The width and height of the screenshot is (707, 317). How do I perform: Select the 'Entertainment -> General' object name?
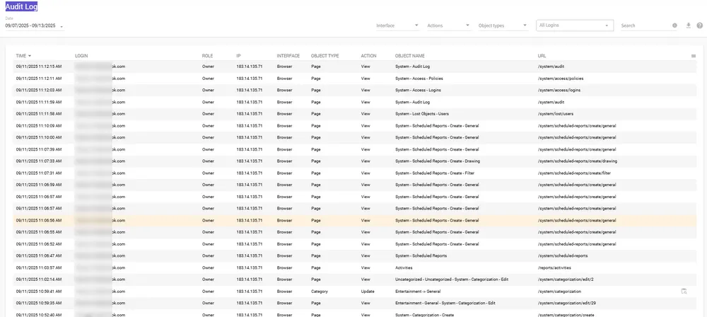point(418,292)
